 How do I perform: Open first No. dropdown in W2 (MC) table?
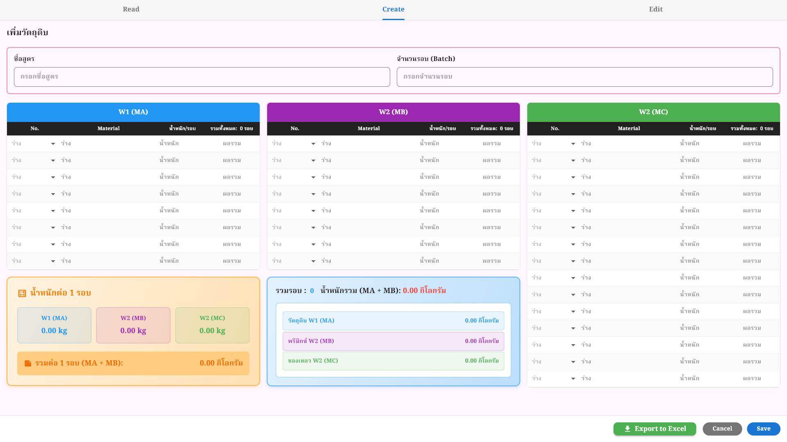573,144
